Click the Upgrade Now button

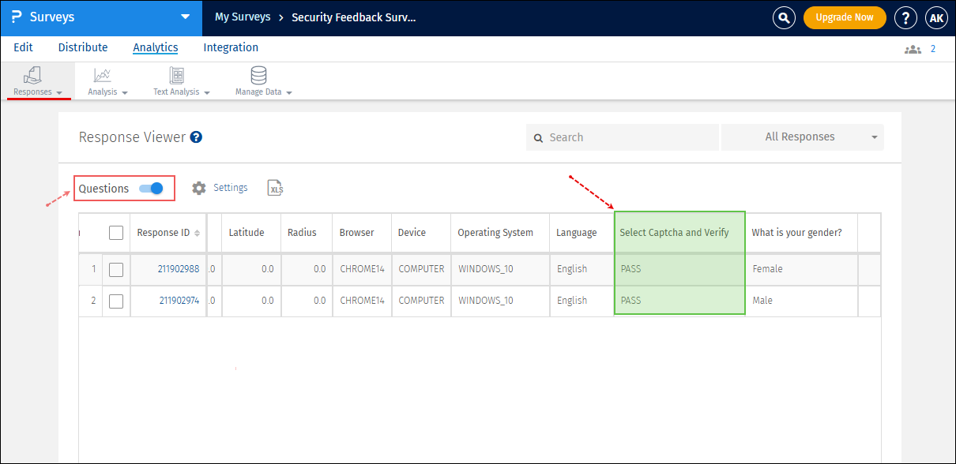click(x=844, y=17)
